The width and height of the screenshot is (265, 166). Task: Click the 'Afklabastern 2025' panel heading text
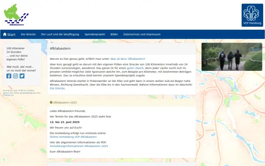click(x=65, y=103)
